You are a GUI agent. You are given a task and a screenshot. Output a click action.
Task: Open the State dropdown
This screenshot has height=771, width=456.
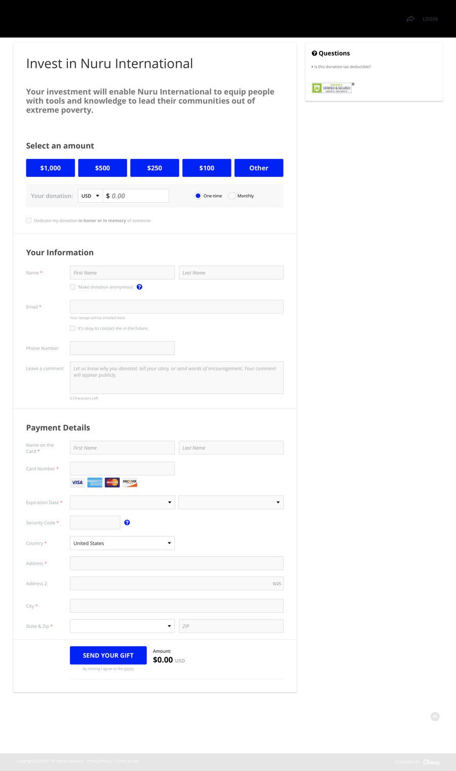122,626
